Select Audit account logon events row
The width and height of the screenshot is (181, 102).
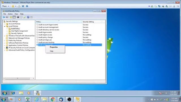click(69, 25)
